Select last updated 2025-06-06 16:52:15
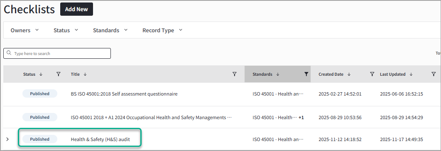 [402, 94]
